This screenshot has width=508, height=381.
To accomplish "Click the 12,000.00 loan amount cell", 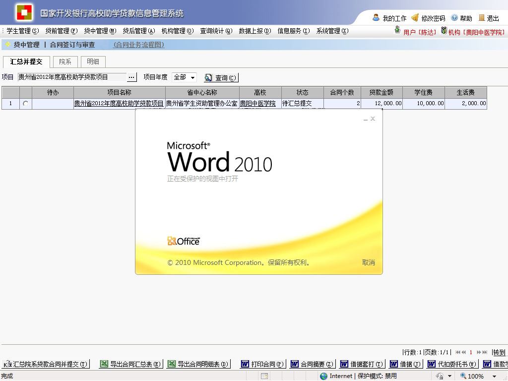I will click(x=381, y=103).
